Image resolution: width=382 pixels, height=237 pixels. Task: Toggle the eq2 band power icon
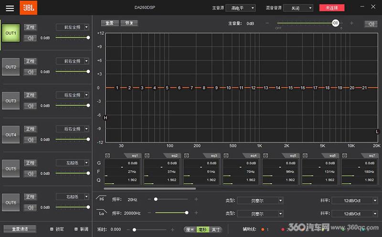147,155
